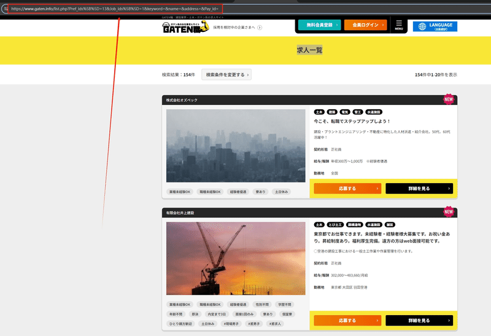Select 鋼構造物 tag in 有限会社井上建設 card
Image resolution: width=491 pixels, height=336 pixels.
pos(355,225)
